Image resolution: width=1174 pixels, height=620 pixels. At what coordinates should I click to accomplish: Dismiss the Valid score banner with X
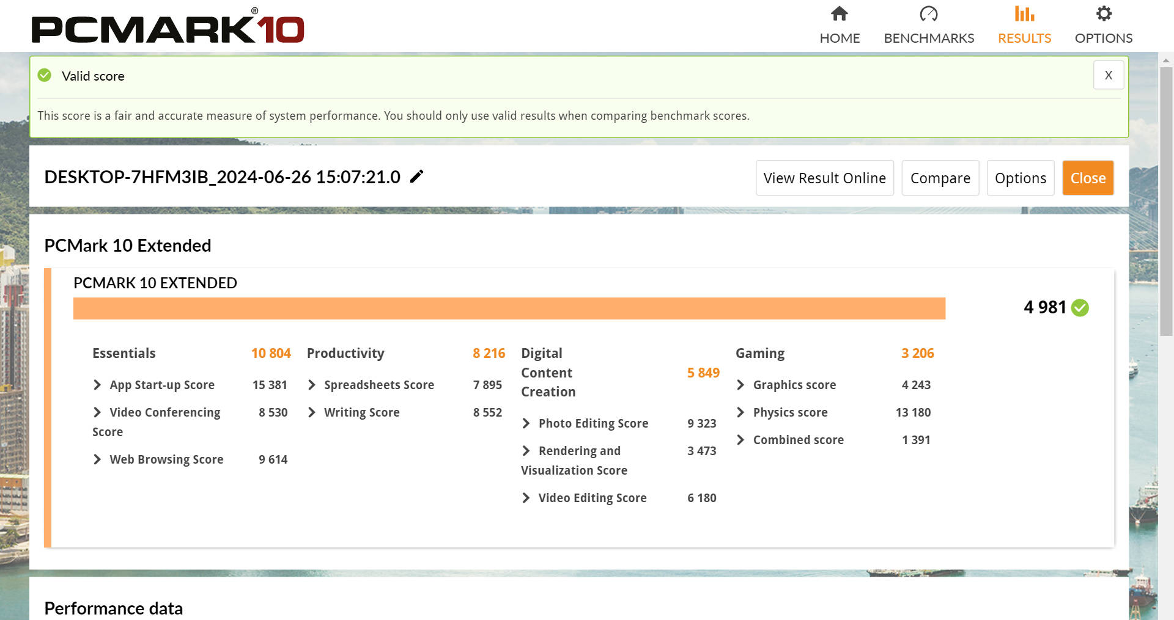[1108, 75]
